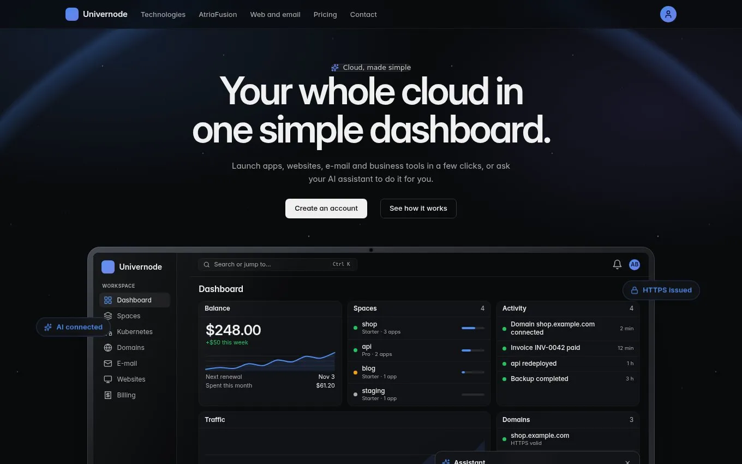
Task: Select Kubernetes in the workspace sidebar
Action: point(135,332)
